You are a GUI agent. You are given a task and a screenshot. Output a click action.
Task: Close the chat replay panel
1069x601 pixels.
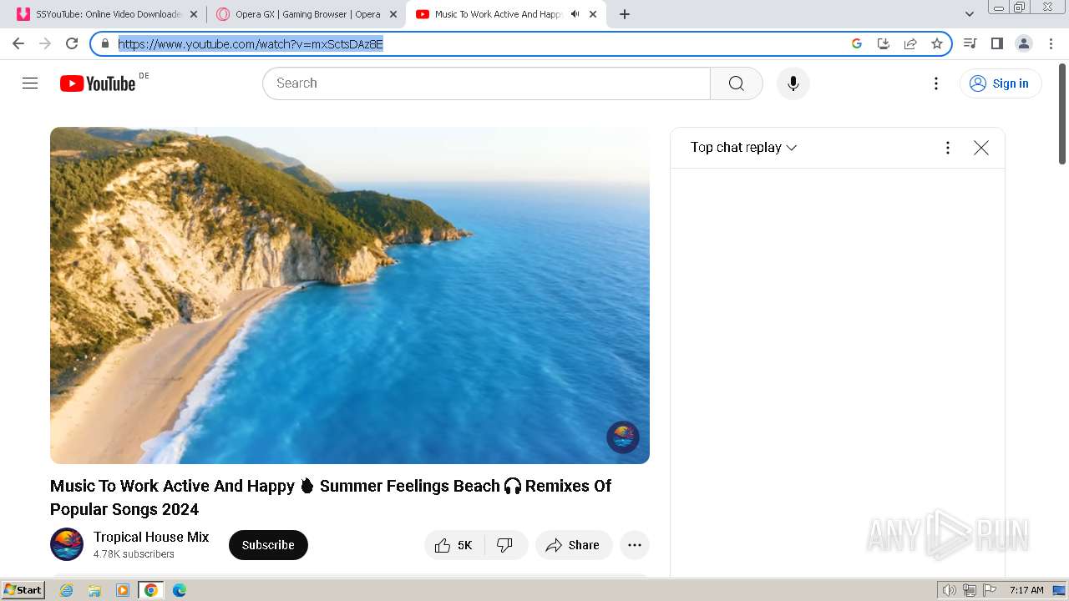[x=981, y=148]
